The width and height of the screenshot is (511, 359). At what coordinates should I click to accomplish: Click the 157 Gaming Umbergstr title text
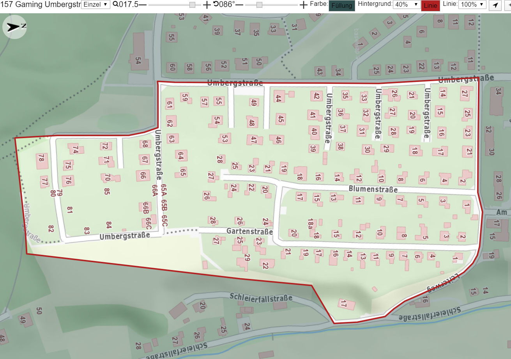[x=40, y=5]
